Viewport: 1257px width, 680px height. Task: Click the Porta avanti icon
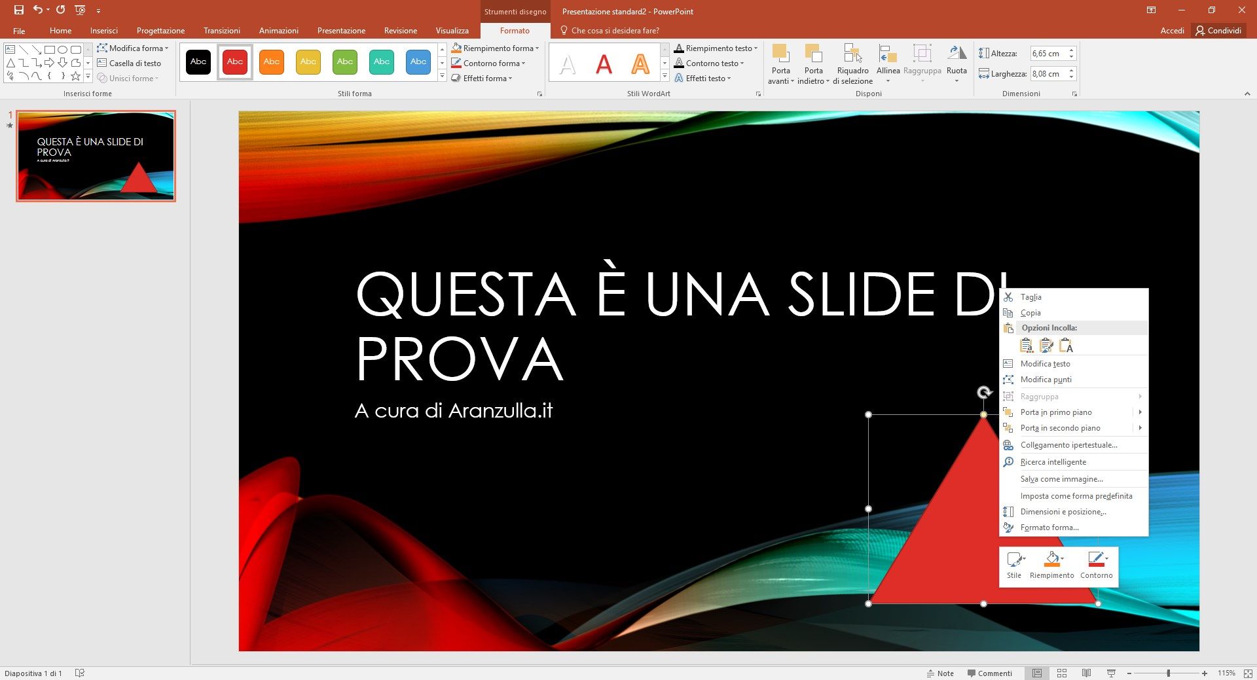[x=780, y=55]
